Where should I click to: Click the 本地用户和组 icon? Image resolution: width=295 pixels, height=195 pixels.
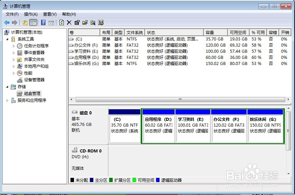pyautogui.click(x=20, y=66)
